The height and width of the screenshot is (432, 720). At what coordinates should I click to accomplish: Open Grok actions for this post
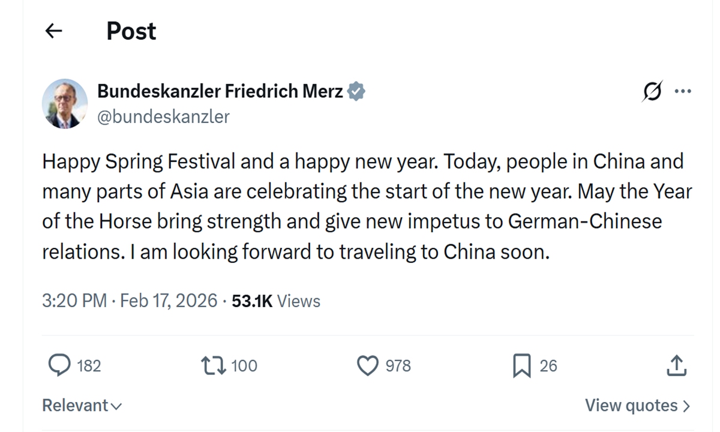coord(652,91)
